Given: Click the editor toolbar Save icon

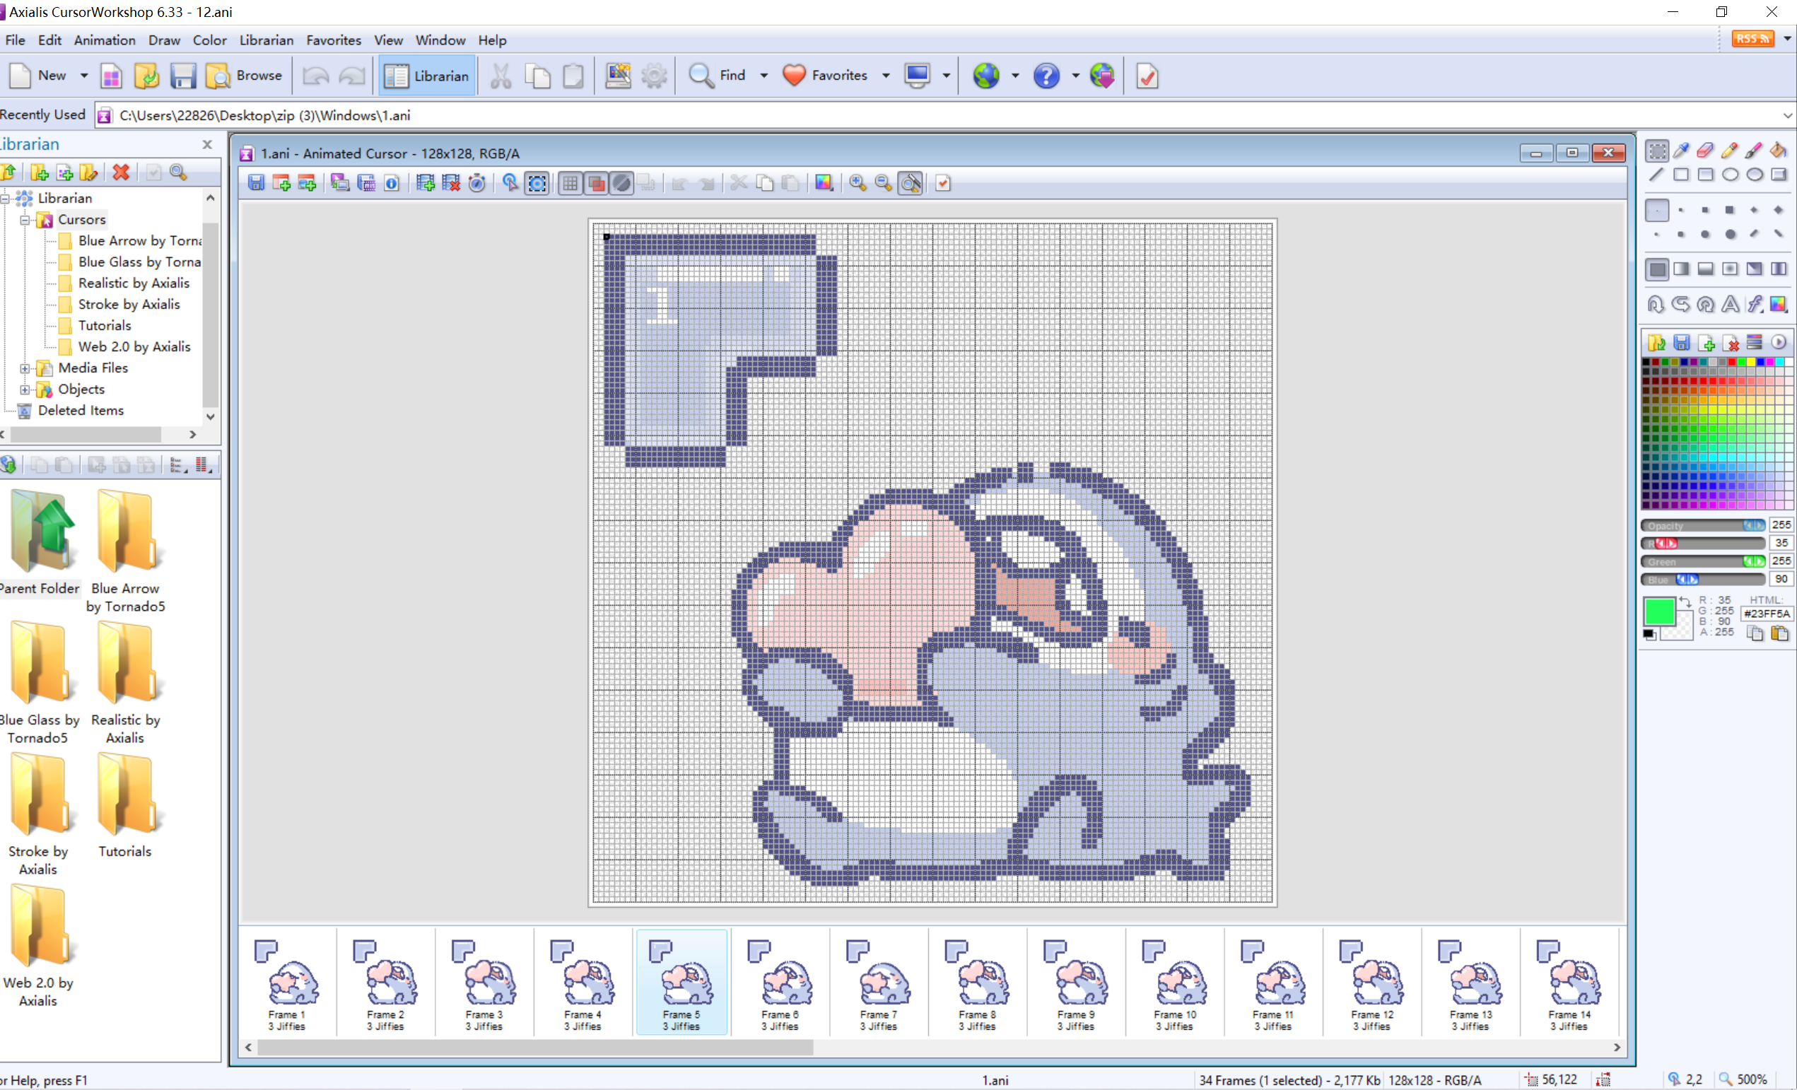Looking at the screenshot, I should (x=256, y=183).
